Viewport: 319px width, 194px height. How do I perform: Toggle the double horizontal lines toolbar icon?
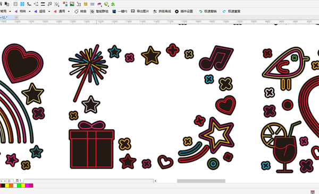(43, 4)
